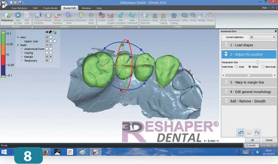Expand the Coping tree node
Viewport: 278px width, 164px height.
pyautogui.click(x=22, y=53)
